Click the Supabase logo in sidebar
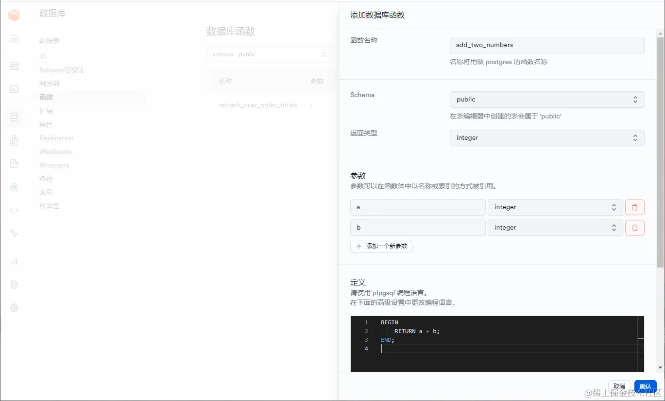 pos(14,15)
